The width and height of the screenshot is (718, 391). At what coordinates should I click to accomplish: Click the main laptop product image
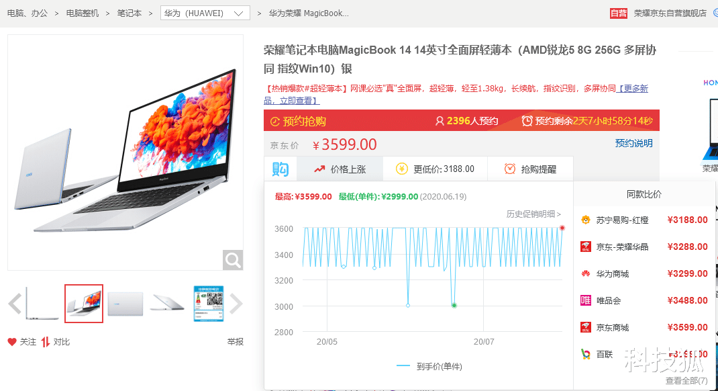pyautogui.click(x=125, y=153)
